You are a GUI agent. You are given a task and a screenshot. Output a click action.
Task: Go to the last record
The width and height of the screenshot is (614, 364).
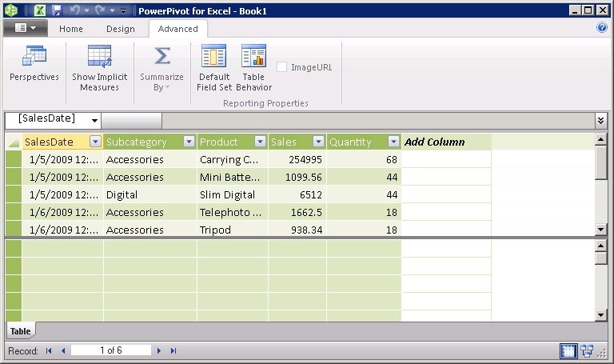tap(173, 350)
